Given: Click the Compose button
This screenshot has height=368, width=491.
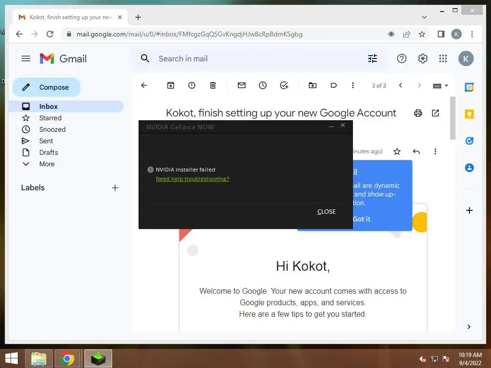Looking at the screenshot, I should [x=47, y=87].
